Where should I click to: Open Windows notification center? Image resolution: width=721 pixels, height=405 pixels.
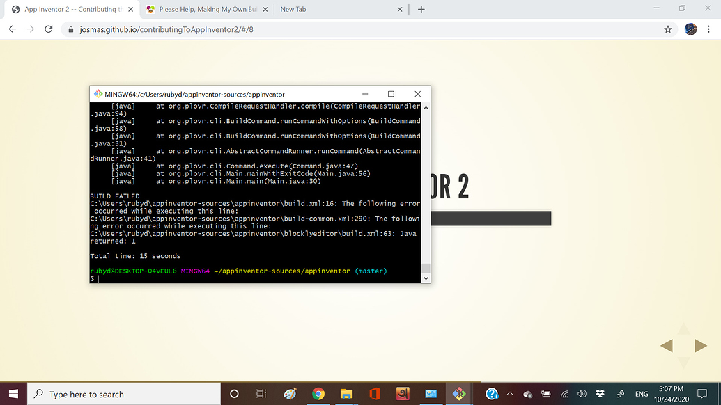click(702, 394)
